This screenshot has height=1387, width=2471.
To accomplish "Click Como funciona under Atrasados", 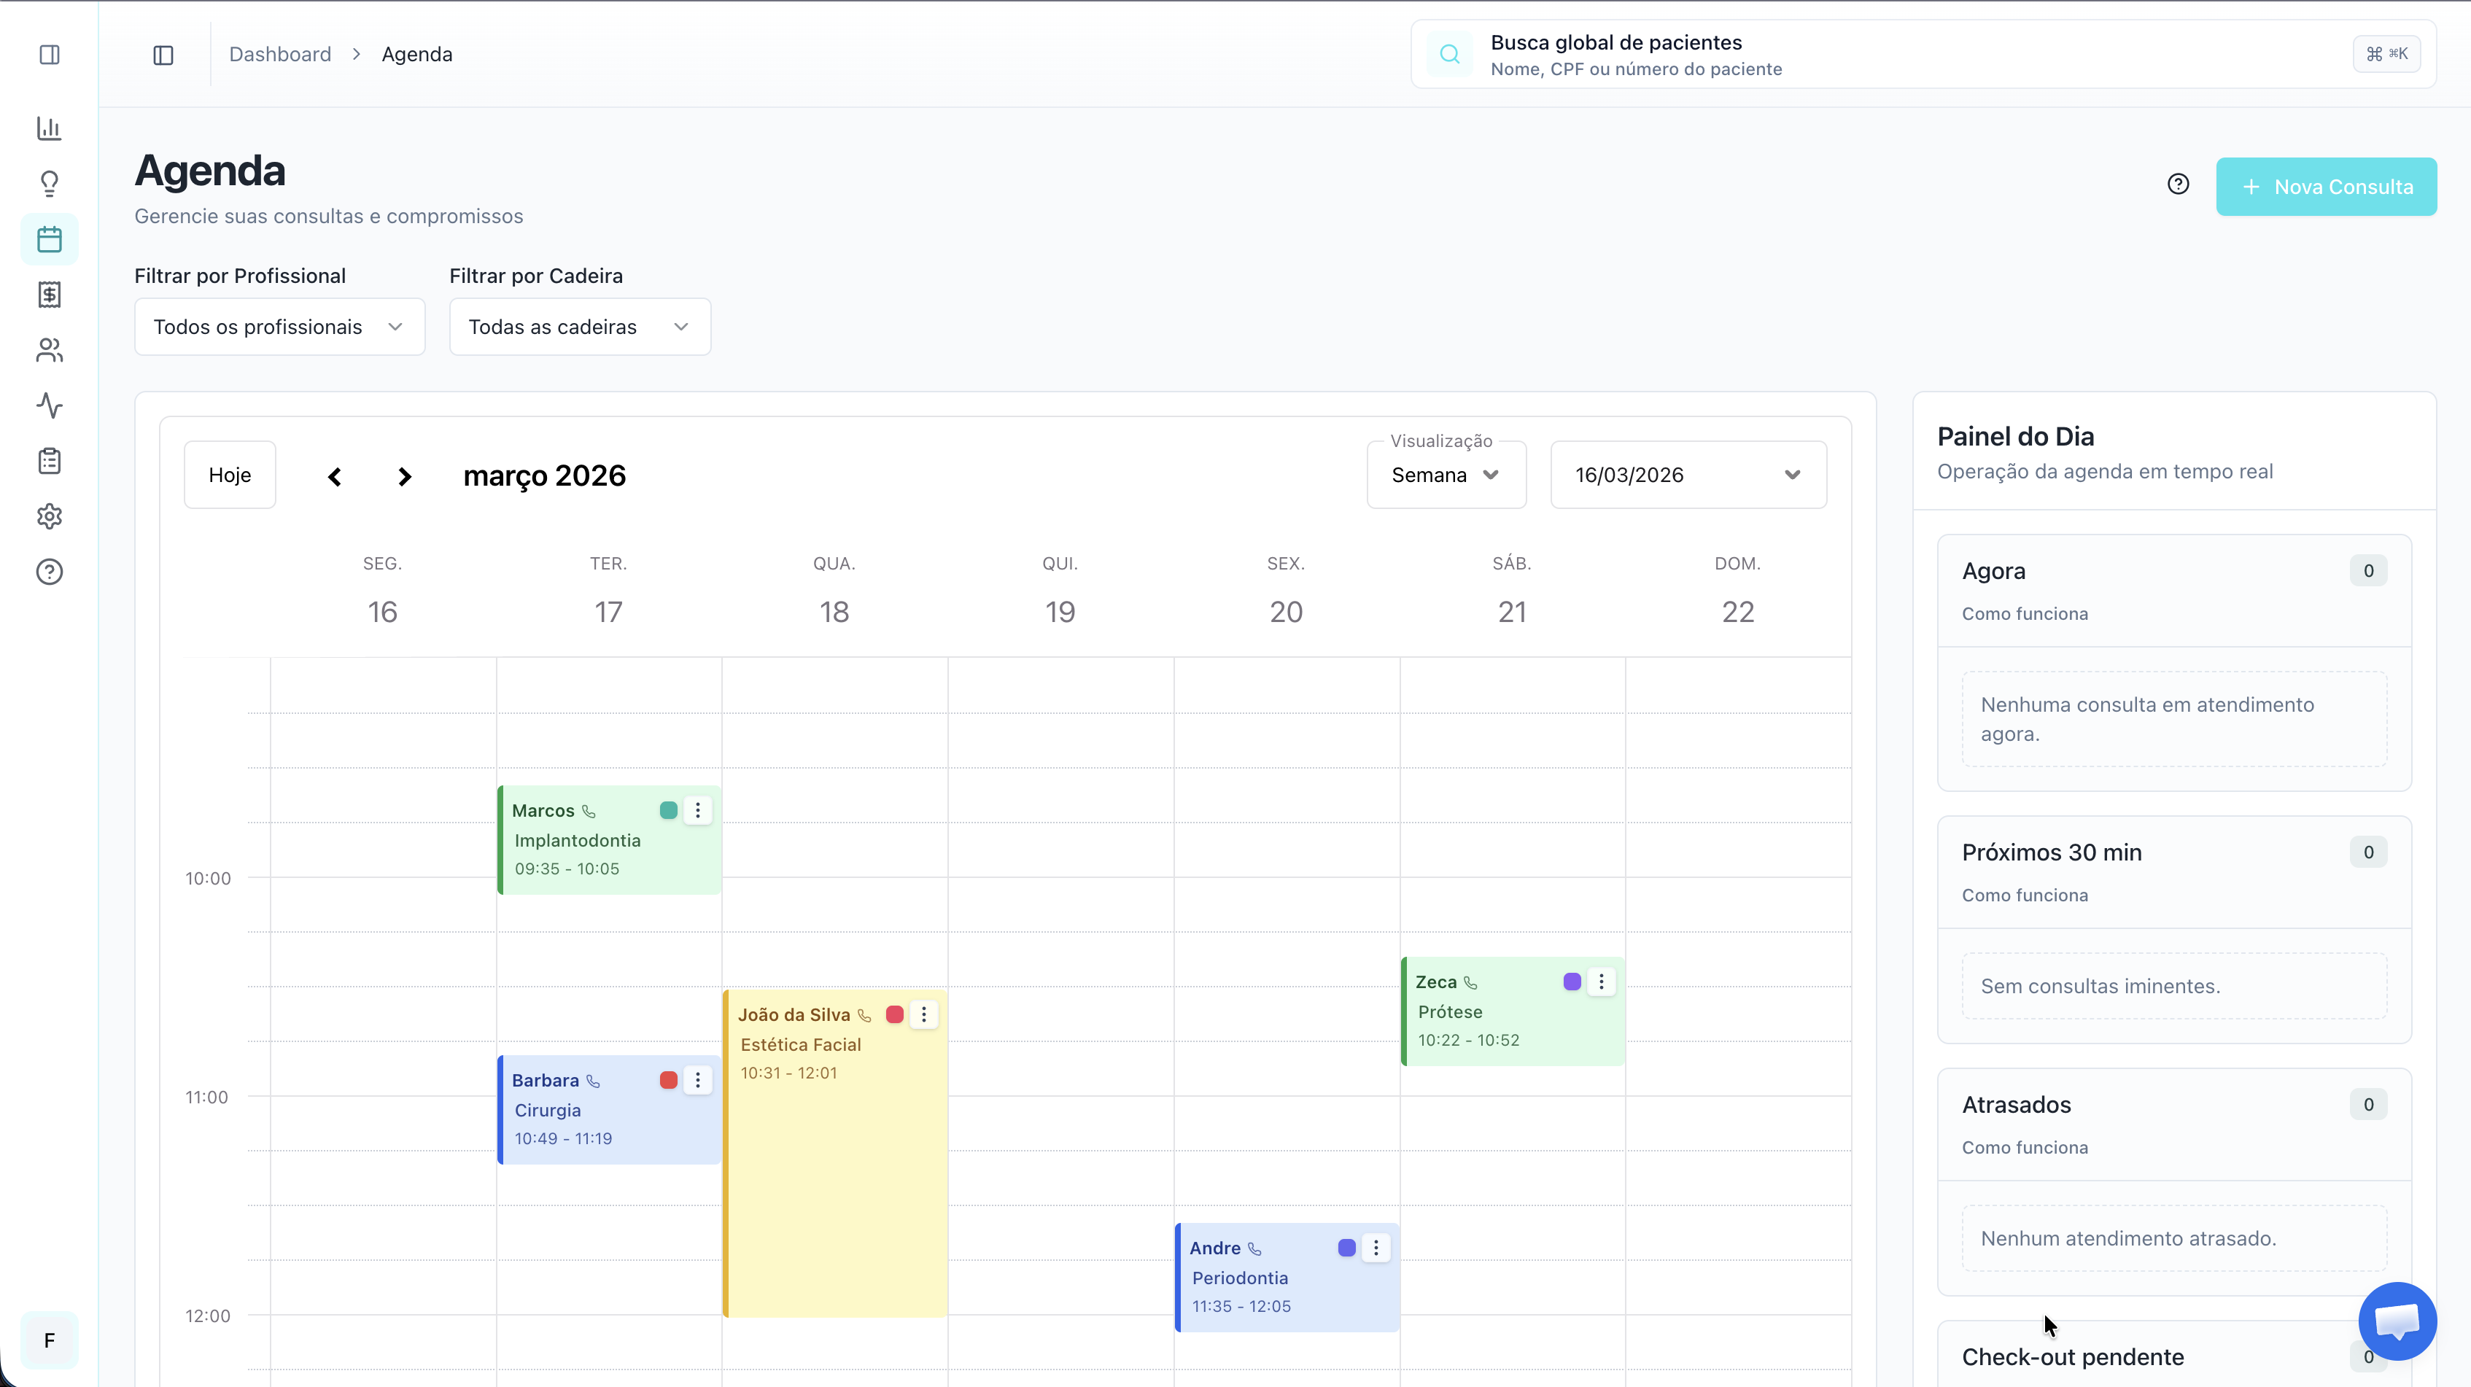I will [2025, 1147].
